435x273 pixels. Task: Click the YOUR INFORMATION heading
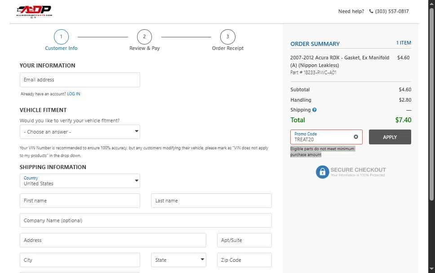tap(48, 66)
